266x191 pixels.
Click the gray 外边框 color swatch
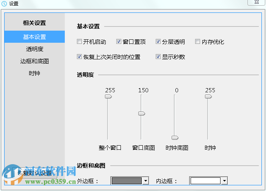pos(127,181)
